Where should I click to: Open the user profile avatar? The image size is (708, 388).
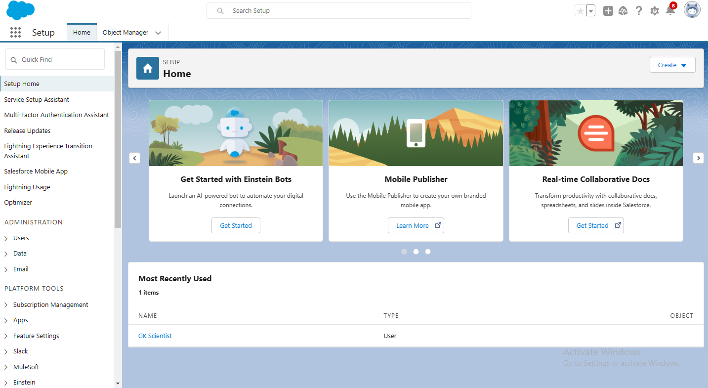click(x=692, y=10)
